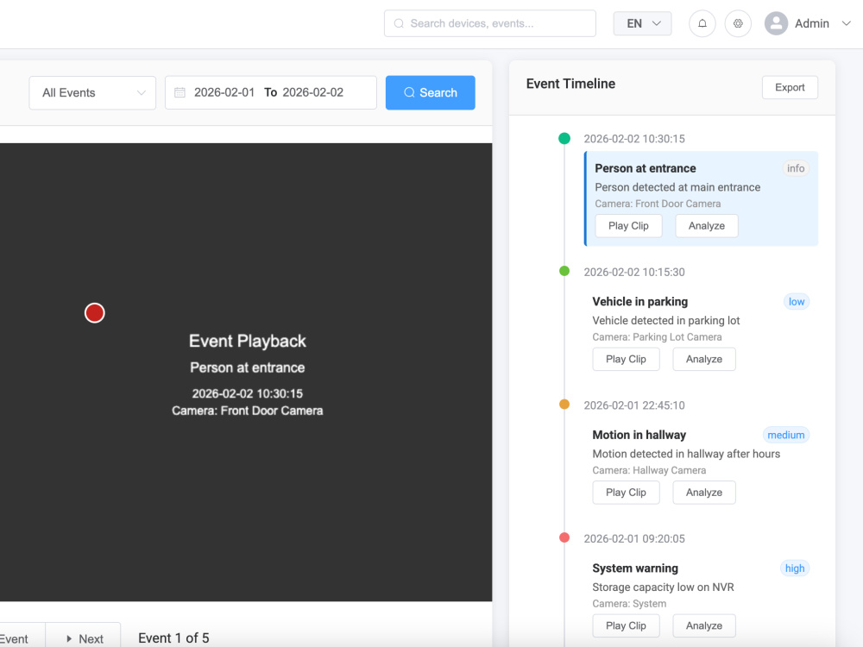Click the timestamp 2026-02-02 10:15:30

634,272
